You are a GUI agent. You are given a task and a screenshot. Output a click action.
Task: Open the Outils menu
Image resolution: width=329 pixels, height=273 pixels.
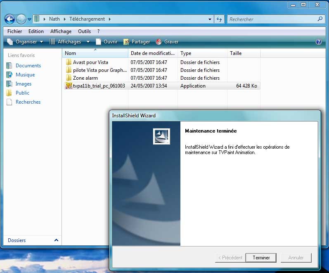click(x=84, y=31)
